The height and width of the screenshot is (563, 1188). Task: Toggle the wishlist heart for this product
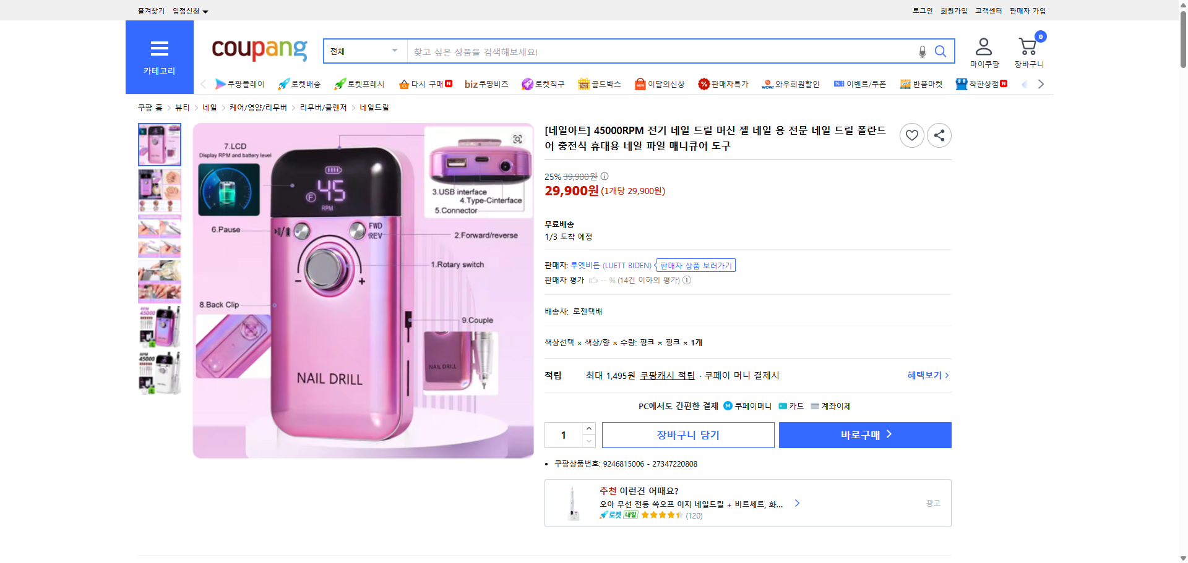click(911, 135)
